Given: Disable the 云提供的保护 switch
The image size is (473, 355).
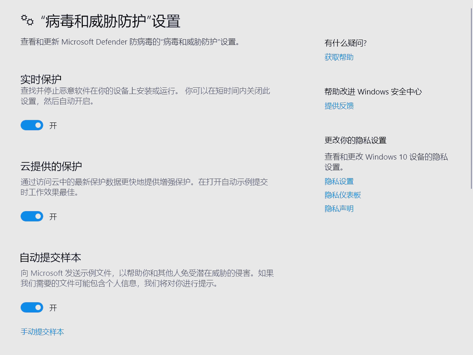Looking at the screenshot, I should [32, 216].
